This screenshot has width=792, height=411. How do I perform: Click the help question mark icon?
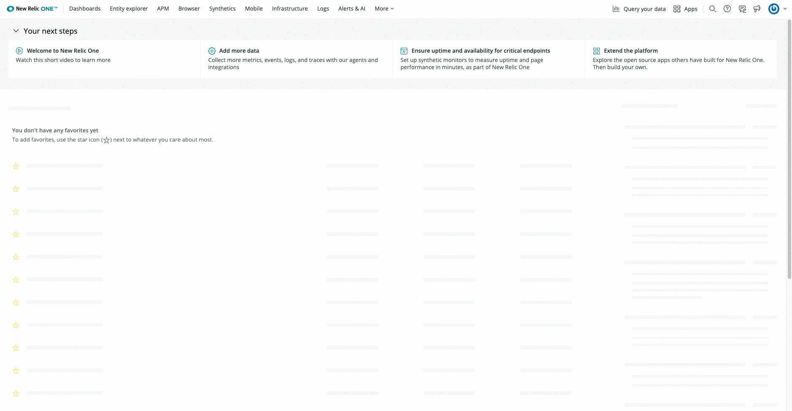727,8
